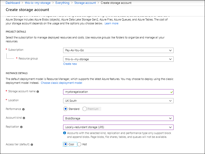Image resolution: width=205 pixels, height=154 pixels.
Task: Open the Location dropdown showing UK South
Action: point(118,101)
